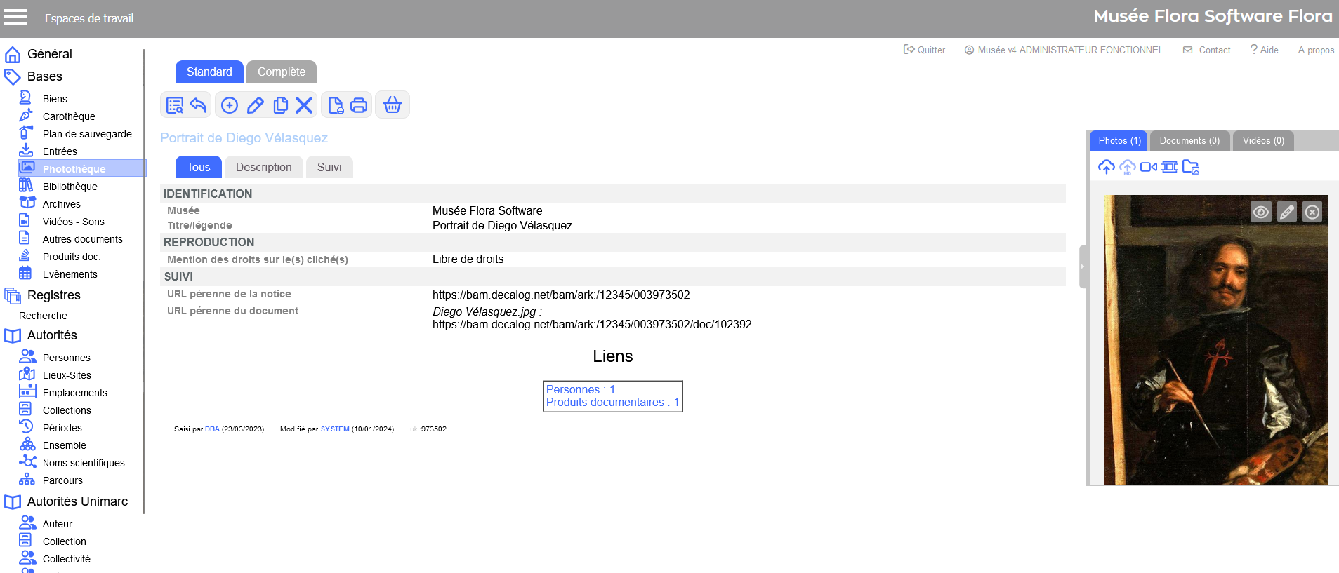This screenshot has width=1339, height=573.
Task: Click the cloud upload photo icon
Action: (1106, 167)
